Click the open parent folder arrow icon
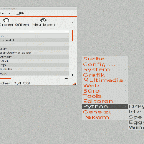144x144 pixels. tap(6, 20)
